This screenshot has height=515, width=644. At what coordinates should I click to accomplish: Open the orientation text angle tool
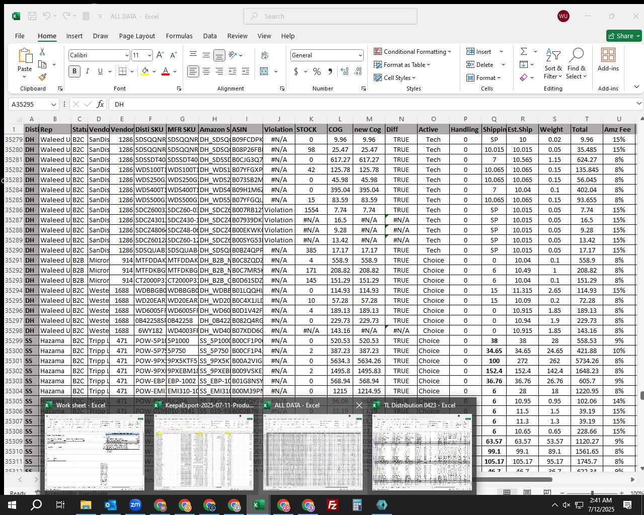pyautogui.click(x=232, y=55)
